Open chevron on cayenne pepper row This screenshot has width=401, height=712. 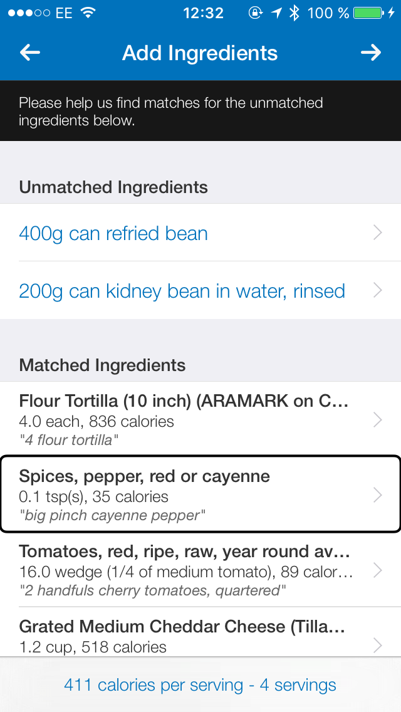[x=377, y=495]
